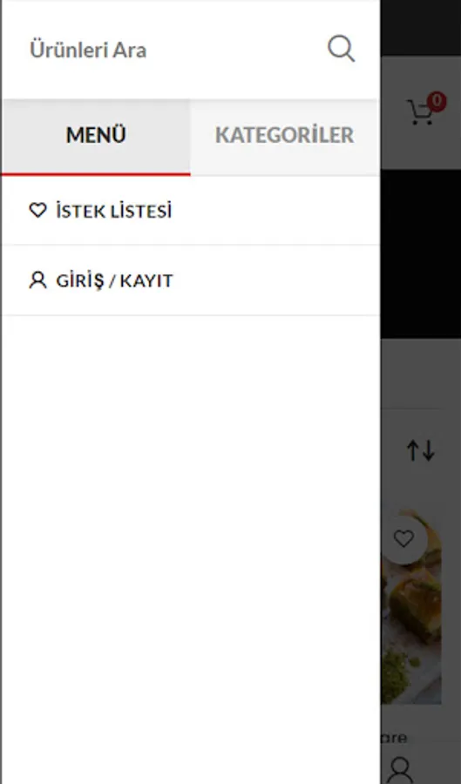This screenshot has width=461, height=784.
Task: Click the red cart count badge
Action: 437,102
